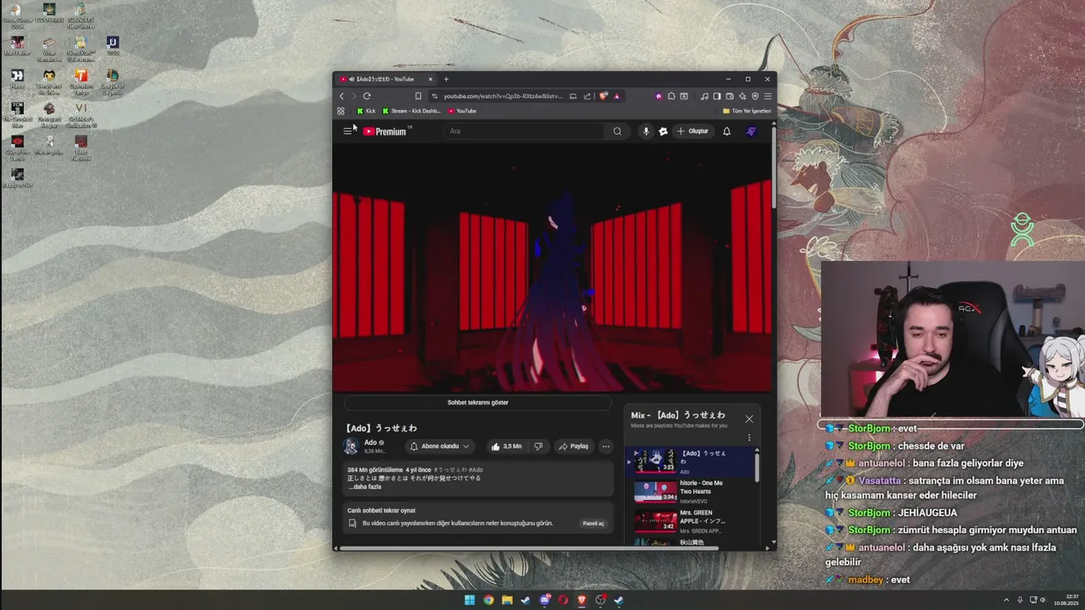Focus the YouTube Ara search field
The height and width of the screenshot is (610, 1085).
pos(526,131)
